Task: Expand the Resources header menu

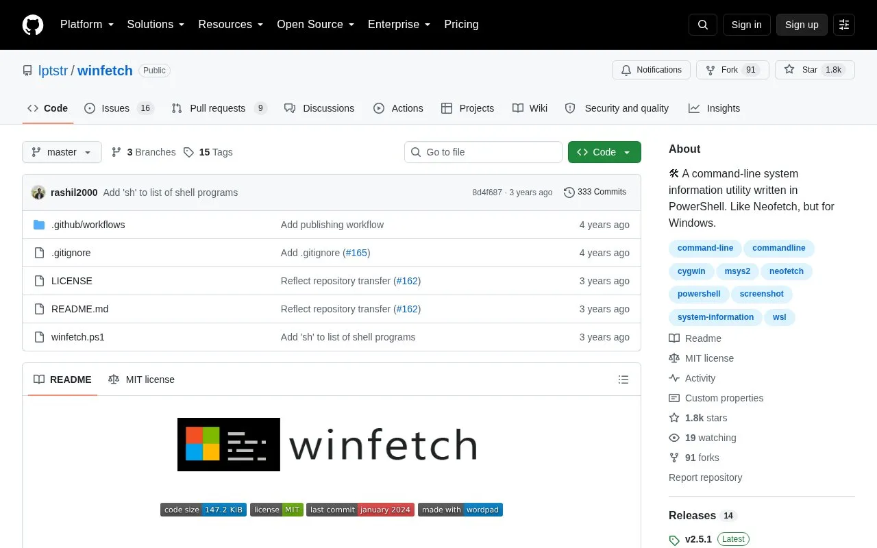Action: coord(231,25)
